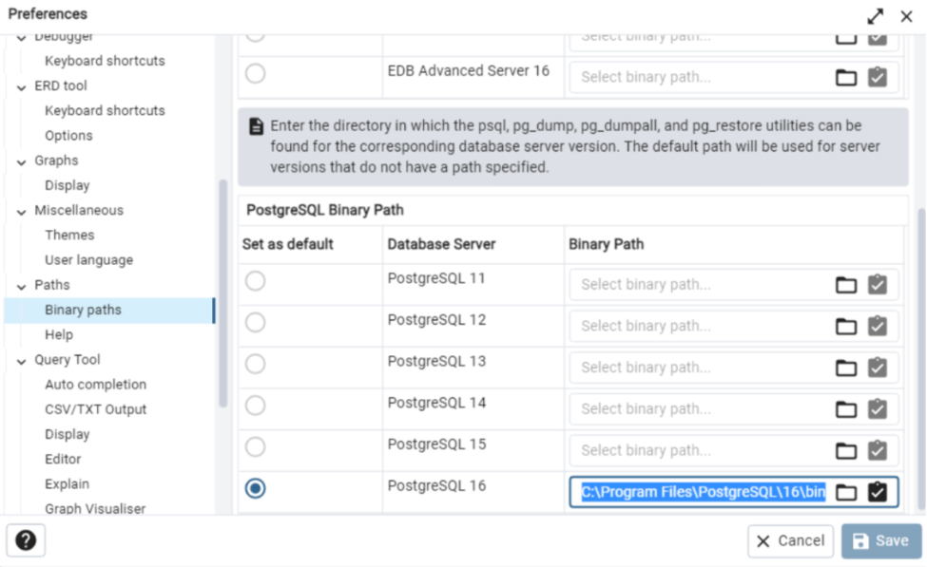Select PostgreSQL 15 default radio button
927x567 pixels.
tap(255, 447)
